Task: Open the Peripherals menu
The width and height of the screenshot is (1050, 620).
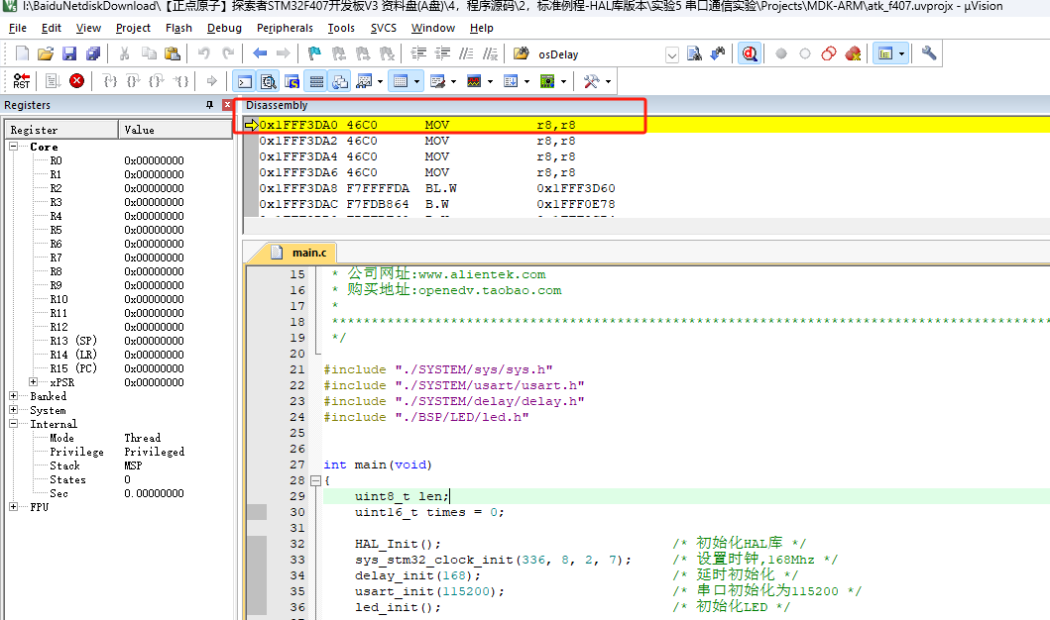Action: pos(285,28)
